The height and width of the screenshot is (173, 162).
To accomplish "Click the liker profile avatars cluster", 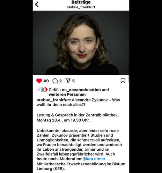I will pyautogui.click(x=42, y=90).
